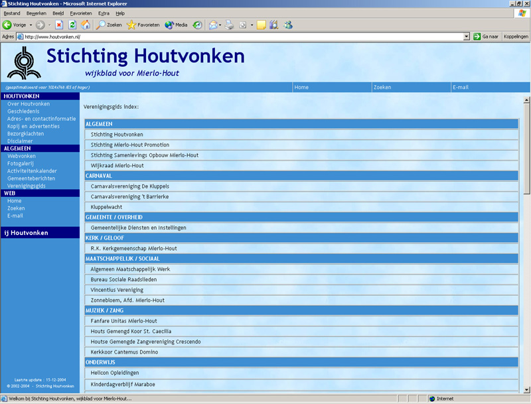Expand the Koppelingen links bar
The width and height of the screenshot is (531, 404).
[516, 36]
